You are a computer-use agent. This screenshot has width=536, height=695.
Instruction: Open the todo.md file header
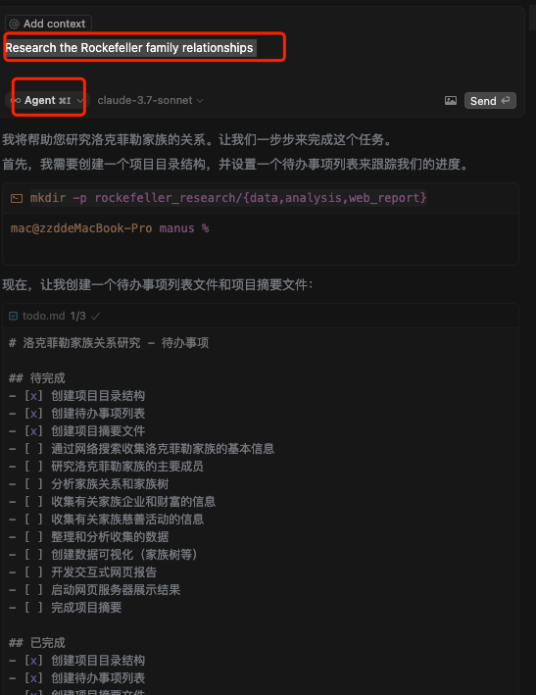[x=261, y=316]
